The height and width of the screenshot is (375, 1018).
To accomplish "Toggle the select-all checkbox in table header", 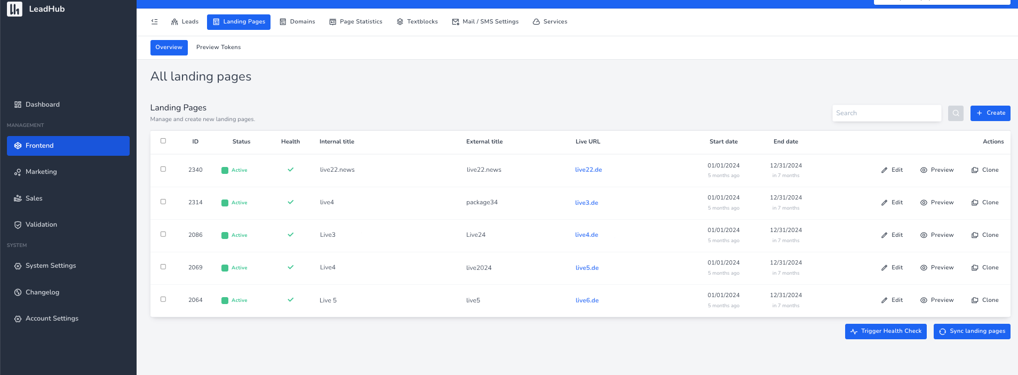I will point(163,141).
